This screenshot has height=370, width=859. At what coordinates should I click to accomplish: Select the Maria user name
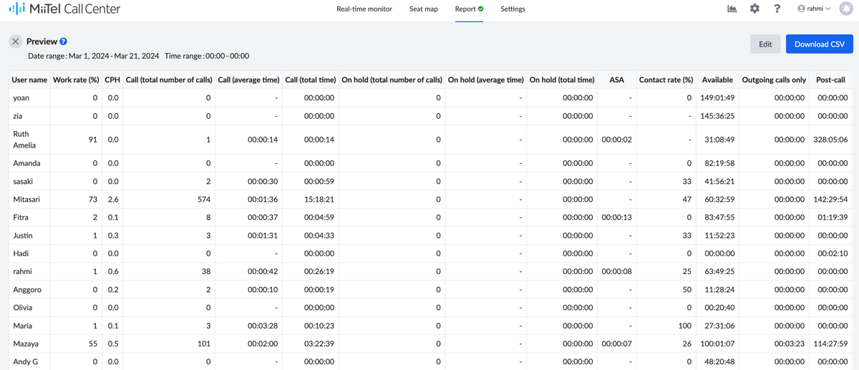tap(23, 326)
